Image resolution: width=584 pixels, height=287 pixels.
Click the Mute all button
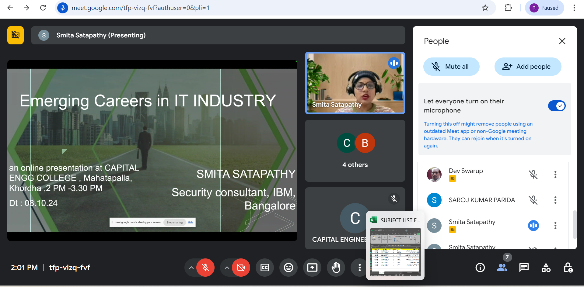click(x=451, y=67)
